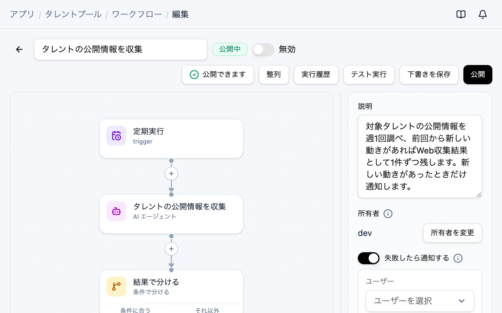
Task: Toggle the 無効 workflow enable switch
Action: coord(263,49)
